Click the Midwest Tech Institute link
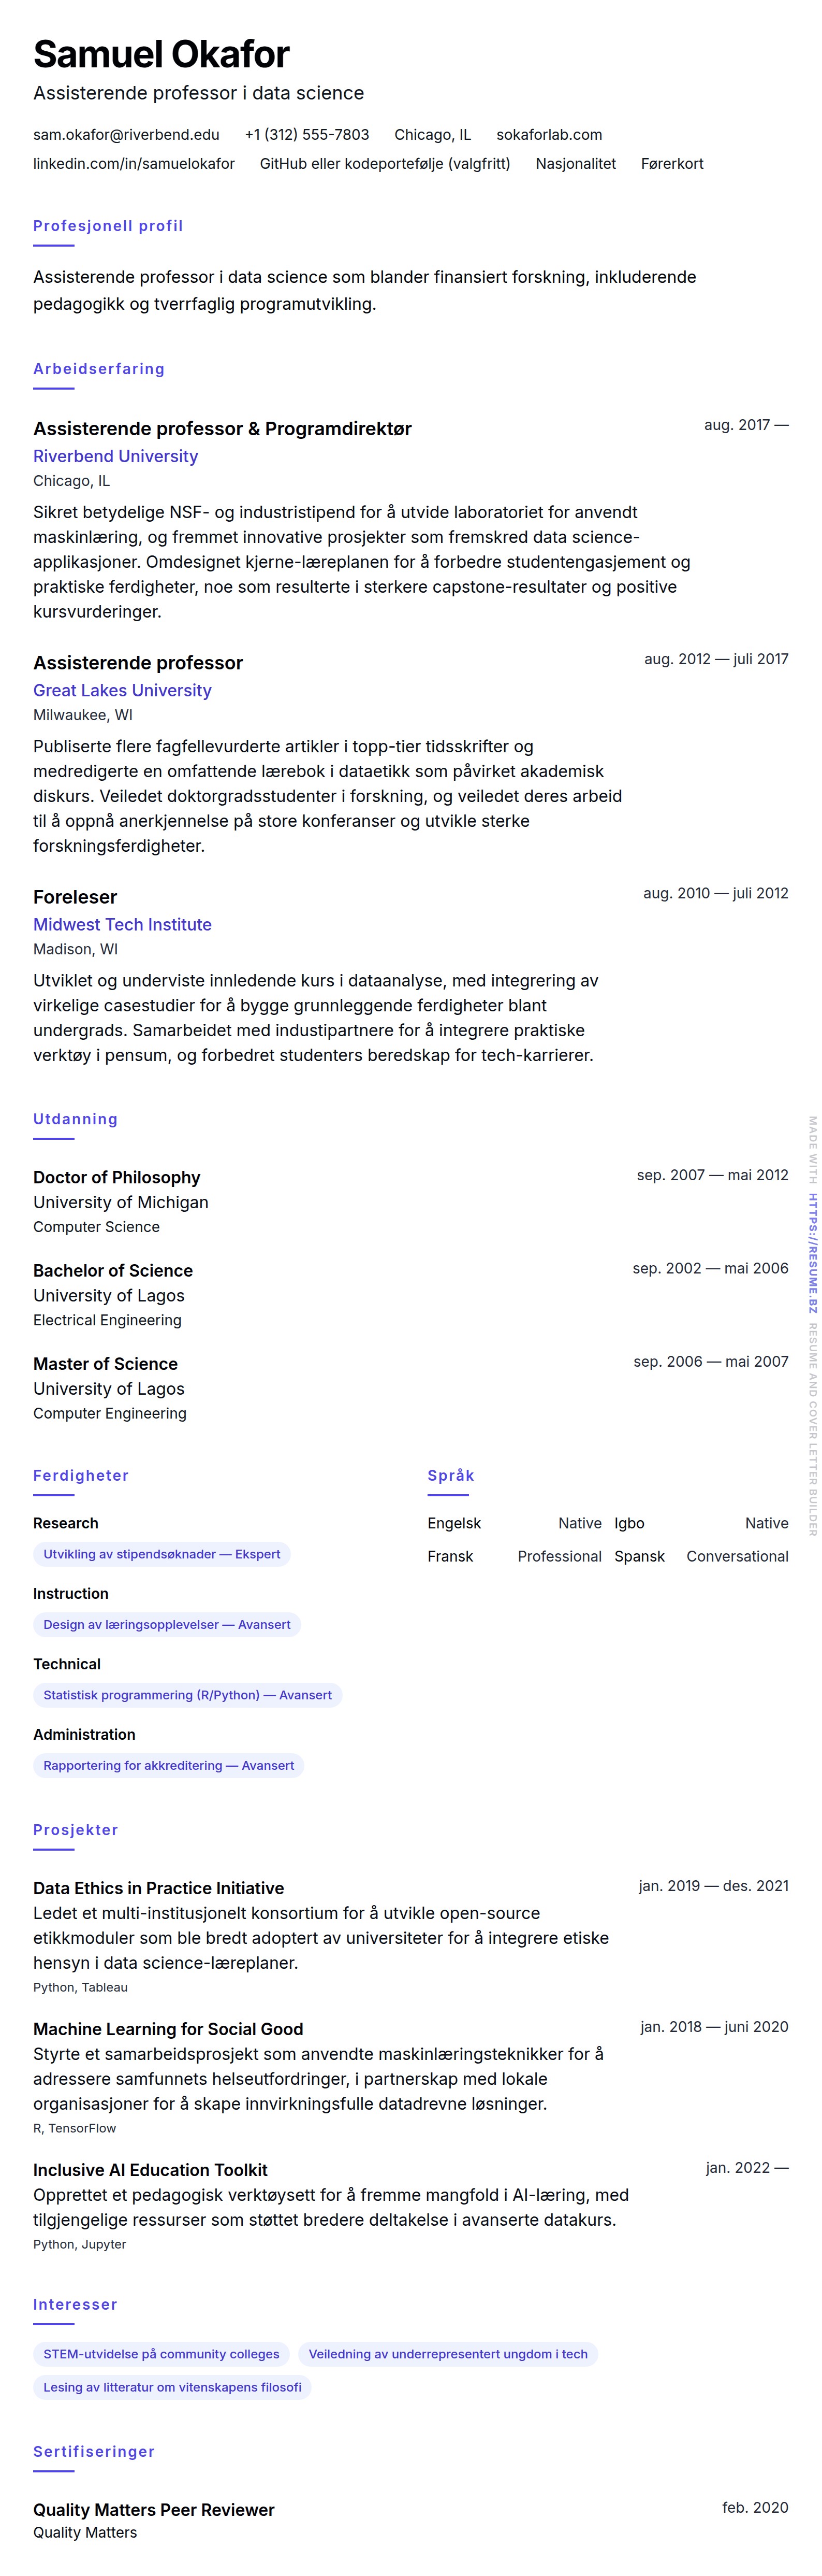 click(x=122, y=924)
